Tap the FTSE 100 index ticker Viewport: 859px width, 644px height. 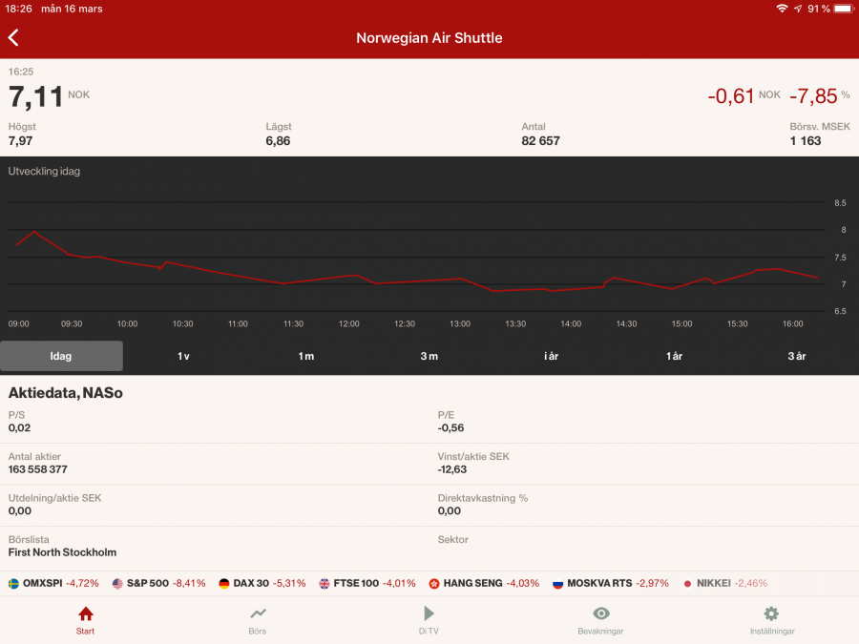click(x=367, y=583)
